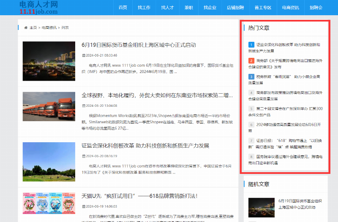Click rank badge 5 in 热门文章
Viewport: 338px width, 222px height.
point(251,108)
